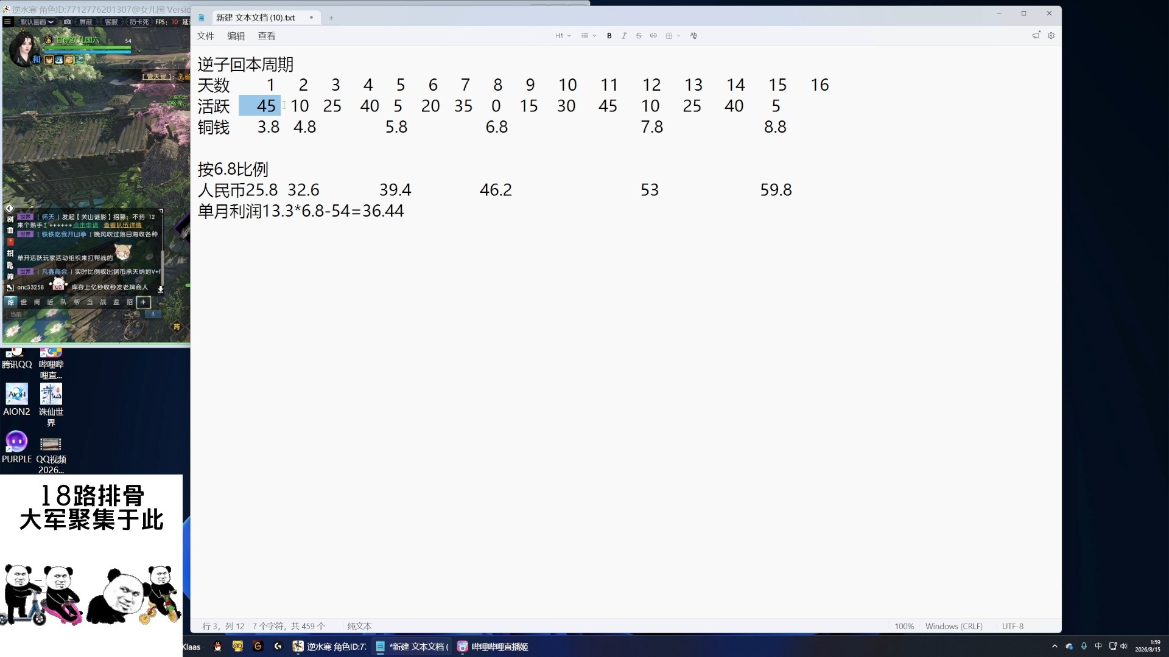The width and height of the screenshot is (1169, 657).
Task: Click the 腾讯QQ desktop icon
Action: coord(16,359)
